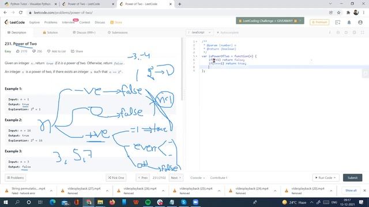Switch to the Description tab
This screenshot has height=207, width=369.
(17, 32)
